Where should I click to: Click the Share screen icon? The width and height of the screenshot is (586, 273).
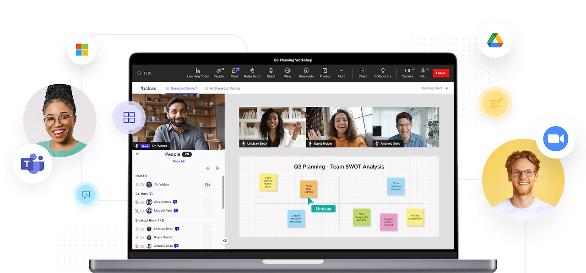click(x=363, y=71)
